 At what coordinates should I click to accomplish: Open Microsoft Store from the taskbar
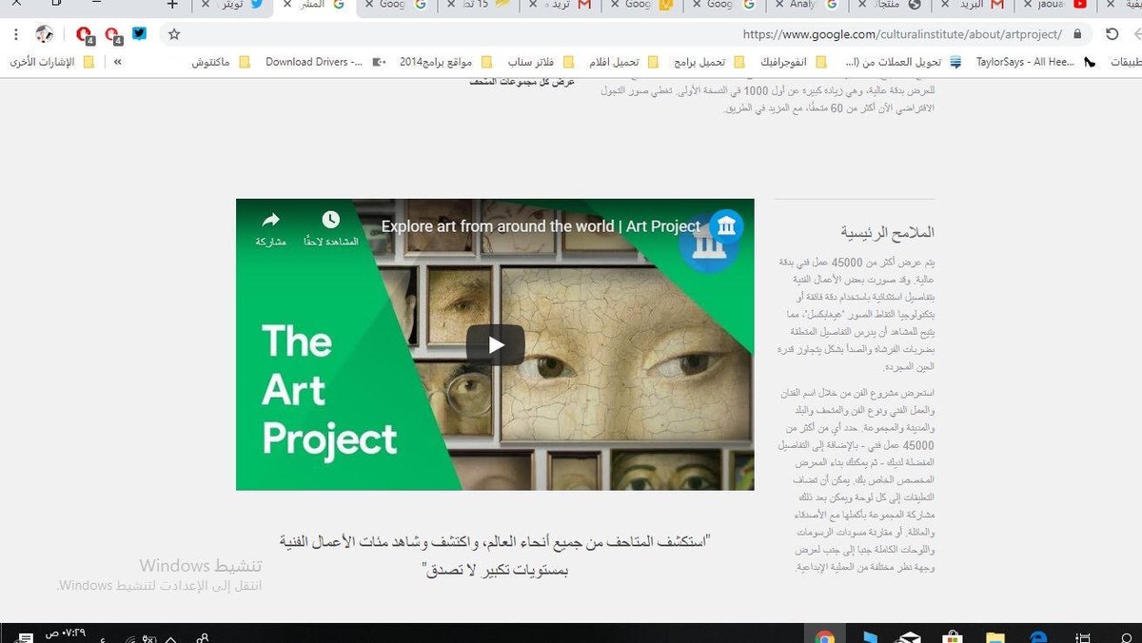953,634
